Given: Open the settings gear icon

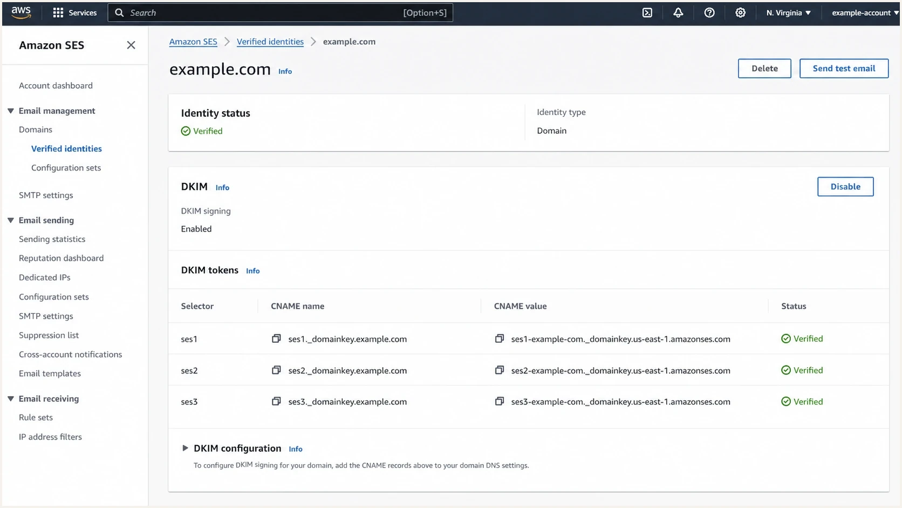Looking at the screenshot, I should pyautogui.click(x=741, y=12).
